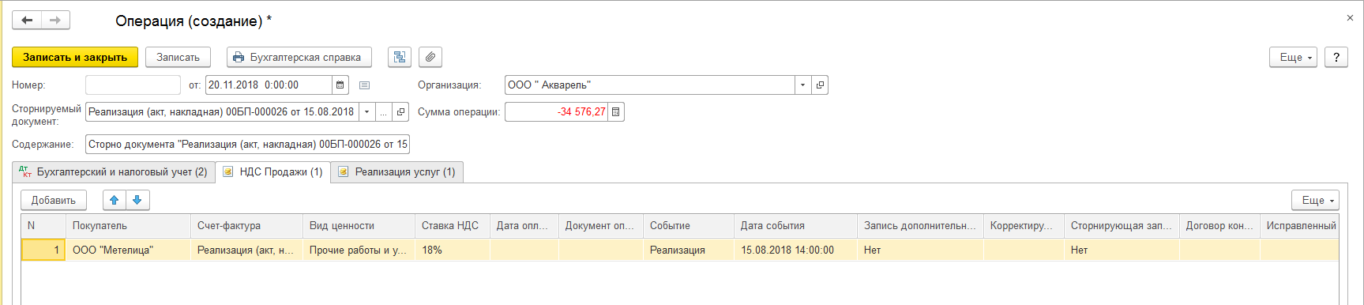Move row down with blue arrow
Viewport: 1364px width, 305px height.
(137, 200)
